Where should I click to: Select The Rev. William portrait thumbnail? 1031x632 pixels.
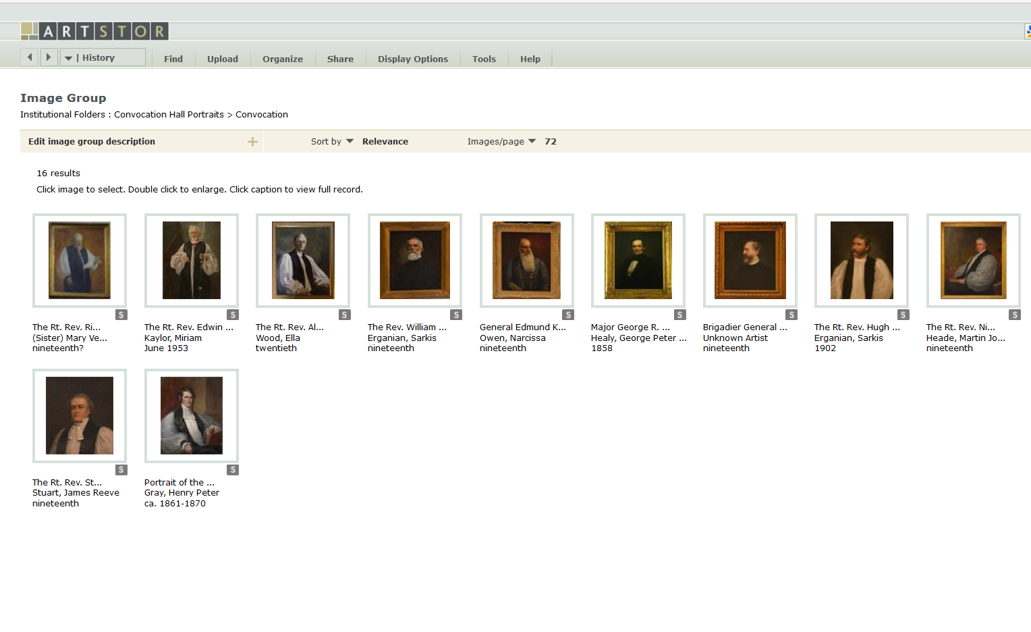tap(415, 261)
